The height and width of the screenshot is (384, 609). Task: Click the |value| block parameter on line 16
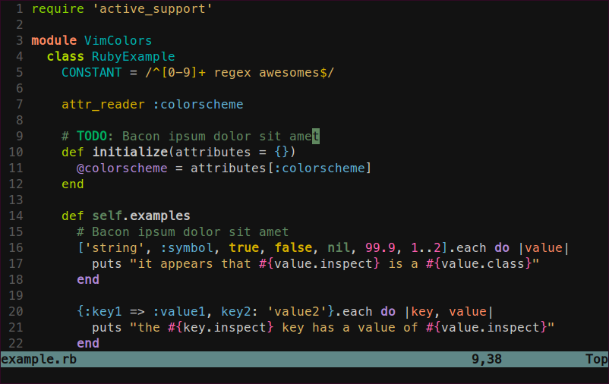(544, 247)
